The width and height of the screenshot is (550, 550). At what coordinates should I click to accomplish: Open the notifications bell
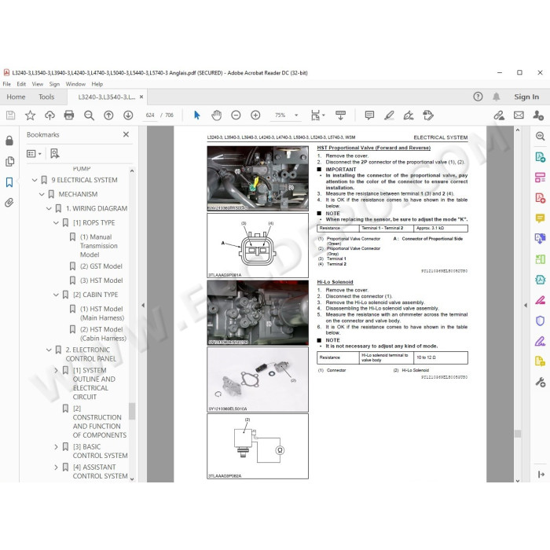point(496,97)
